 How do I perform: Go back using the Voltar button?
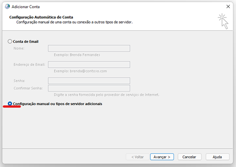pyautogui.click(x=137, y=157)
